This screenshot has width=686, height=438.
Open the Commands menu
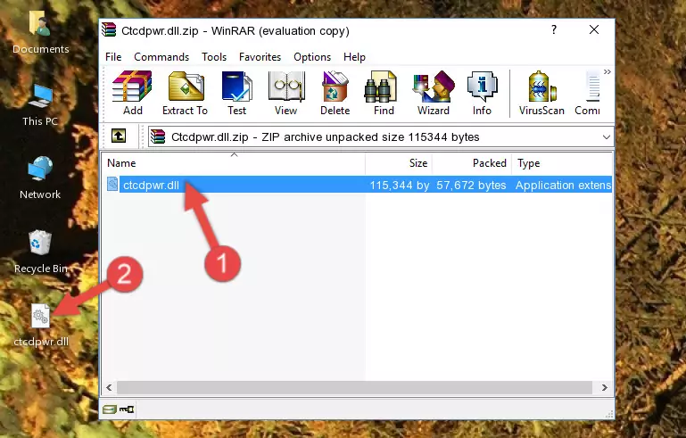click(x=161, y=57)
